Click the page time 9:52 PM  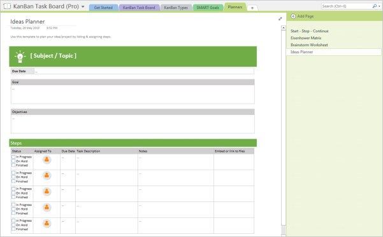[52, 28]
